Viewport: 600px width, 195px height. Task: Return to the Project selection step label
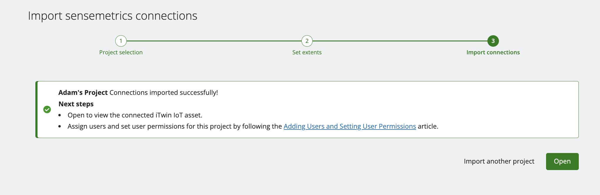[121, 53]
